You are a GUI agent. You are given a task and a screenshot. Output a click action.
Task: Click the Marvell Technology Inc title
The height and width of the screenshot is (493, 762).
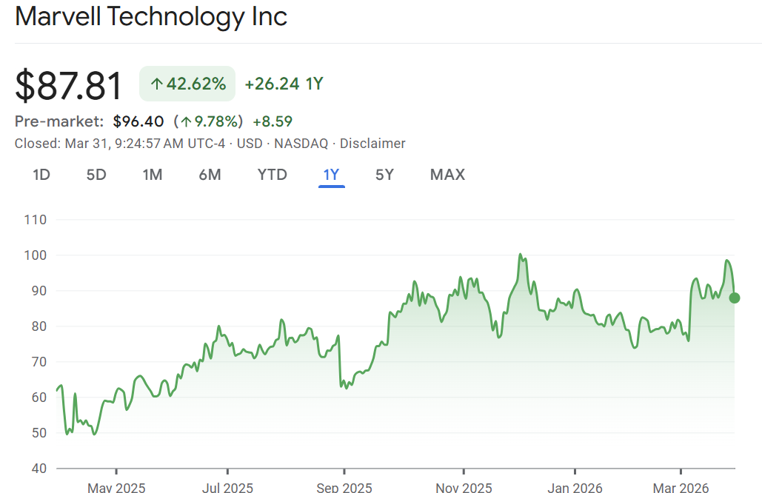[151, 16]
